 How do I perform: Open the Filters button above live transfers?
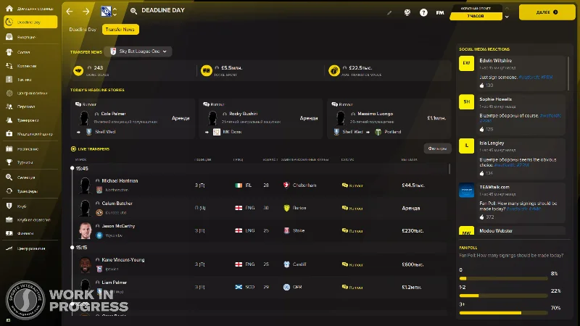point(437,149)
